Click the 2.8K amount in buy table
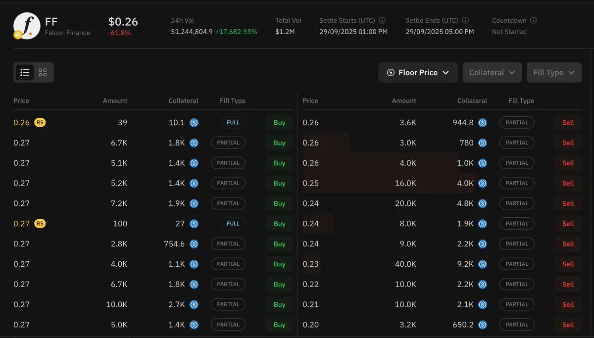This screenshot has width=594, height=338. [119, 243]
